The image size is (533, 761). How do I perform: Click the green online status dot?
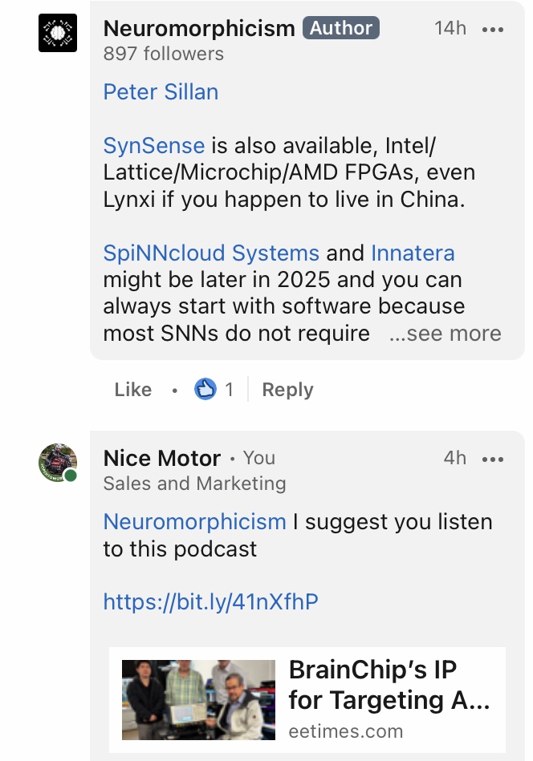tap(71, 476)
